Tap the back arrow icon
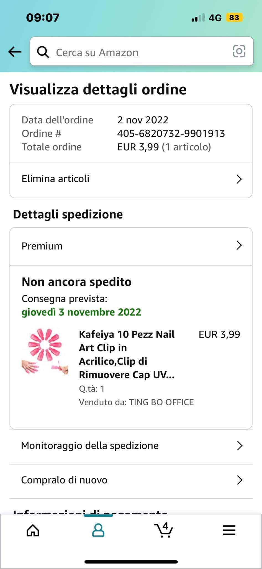 [x=15, y=51]
